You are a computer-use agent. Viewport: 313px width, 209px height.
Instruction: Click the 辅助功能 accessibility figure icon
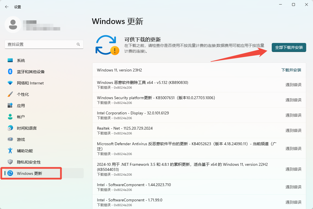10,151
